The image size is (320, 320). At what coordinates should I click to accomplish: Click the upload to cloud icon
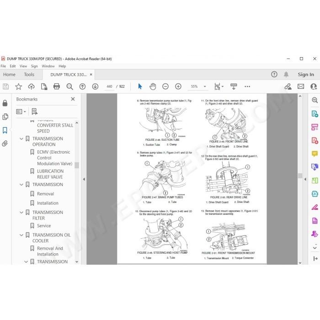[x=31, y=86]
